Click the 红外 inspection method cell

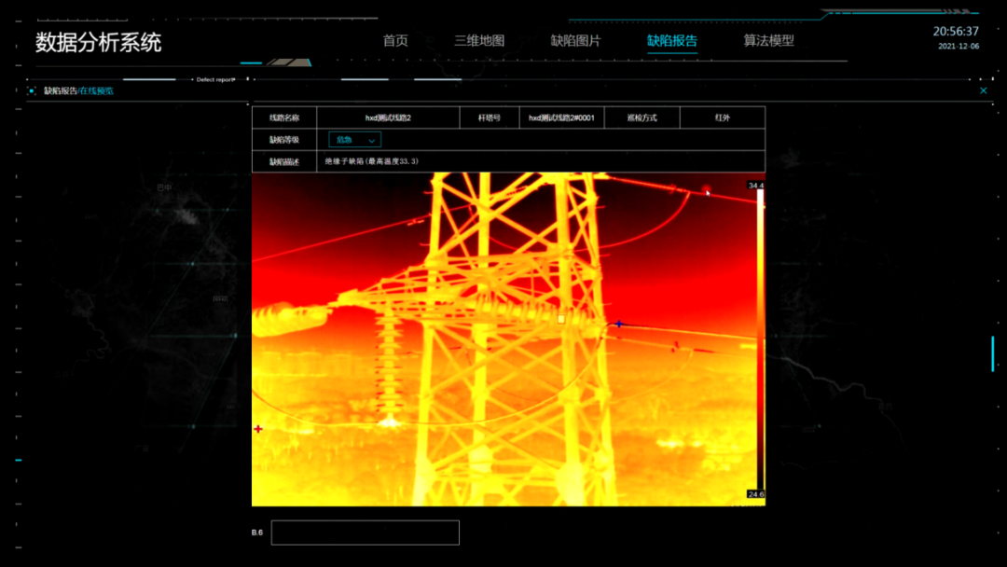722,118
